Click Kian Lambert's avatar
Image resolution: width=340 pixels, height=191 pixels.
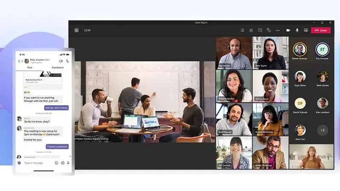tap(323, 103)
